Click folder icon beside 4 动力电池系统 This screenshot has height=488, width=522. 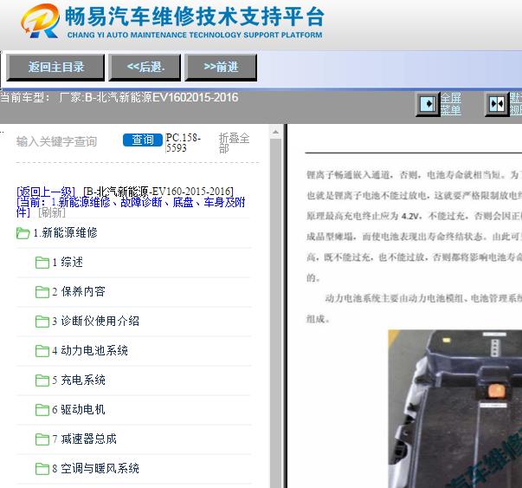(42, 351)
